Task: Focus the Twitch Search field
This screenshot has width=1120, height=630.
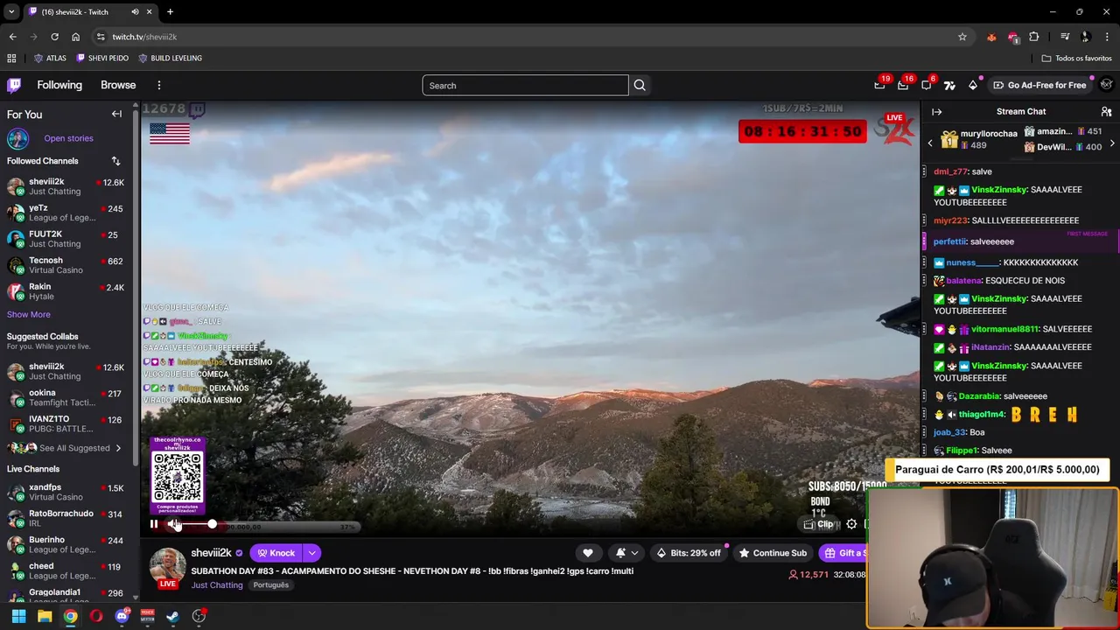Action: pyautogui.click(x=525, y=85)
